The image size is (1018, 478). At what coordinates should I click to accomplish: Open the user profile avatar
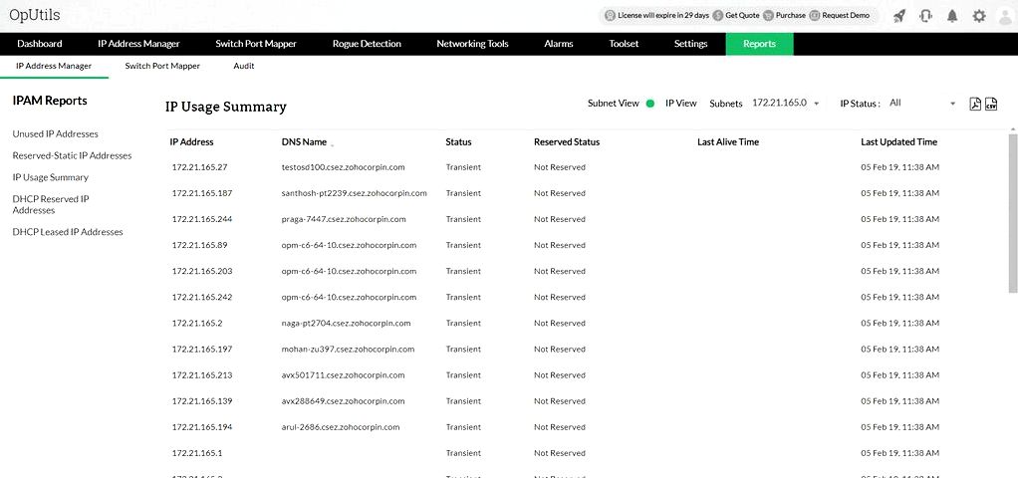(x=1006, y=16)
